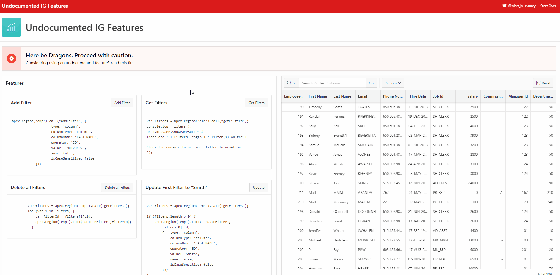
Task: Select the last name cell 'Fay'
Action: coord(343,250)
